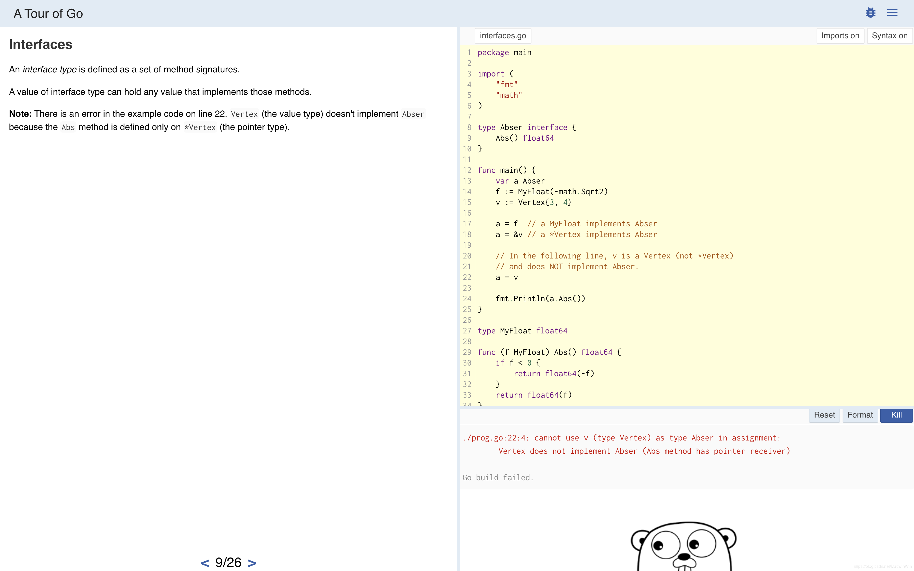Toggle Syntax on highlighting
Image resolution: width=914 pixels, height=571 pixels.
(890, 36)
